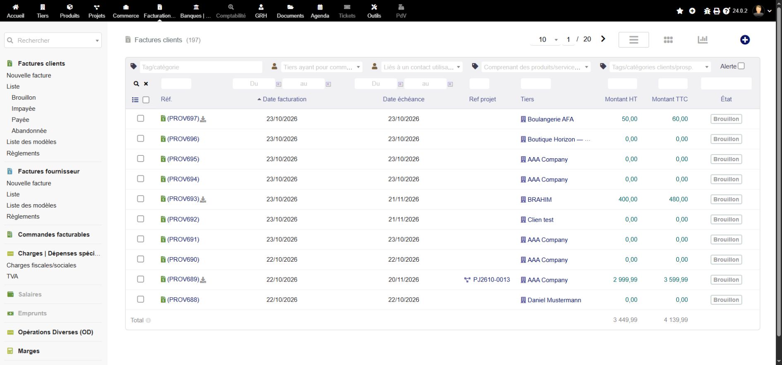Open project PJ2610-0013 link
Image resolution: width=782 pixels, height=365 pixels.
pos(492,279)
